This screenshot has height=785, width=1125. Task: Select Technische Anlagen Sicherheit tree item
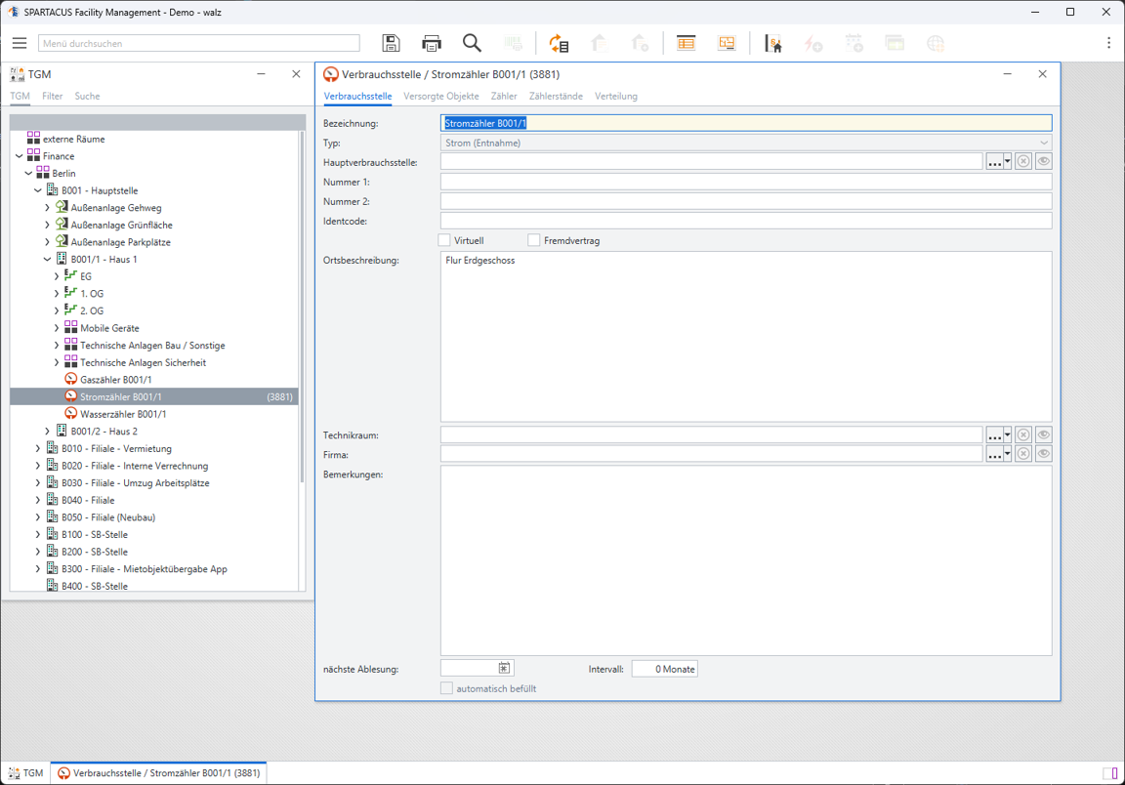pos(143,362)
